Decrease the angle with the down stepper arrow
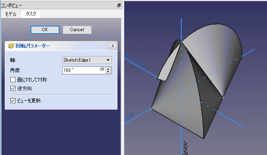 click(108, 72)
